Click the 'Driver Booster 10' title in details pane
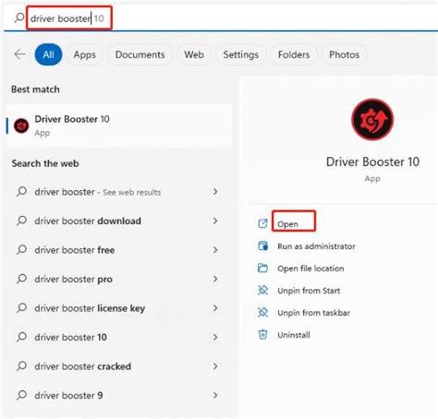 tap(372, 162)
